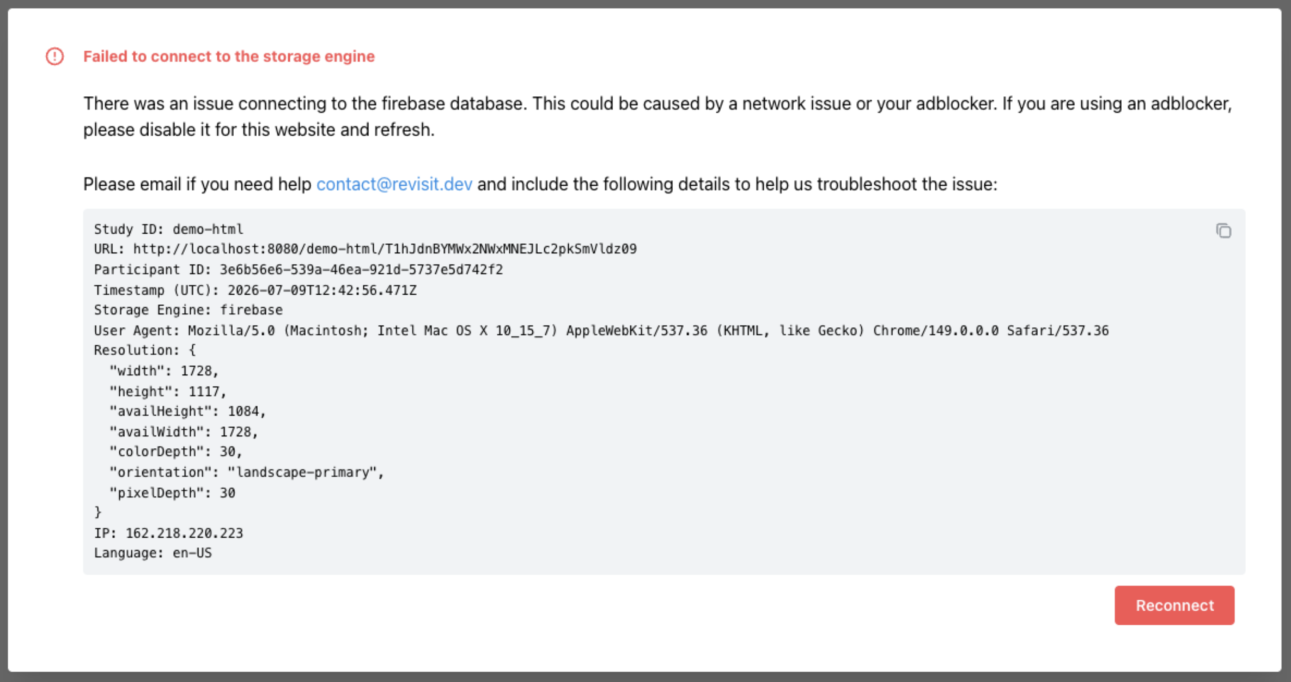The height and width of the screenshot is (682, 1291).
Task: Click the Timestamp (UTC) line
Action: (x=255, y=290)
